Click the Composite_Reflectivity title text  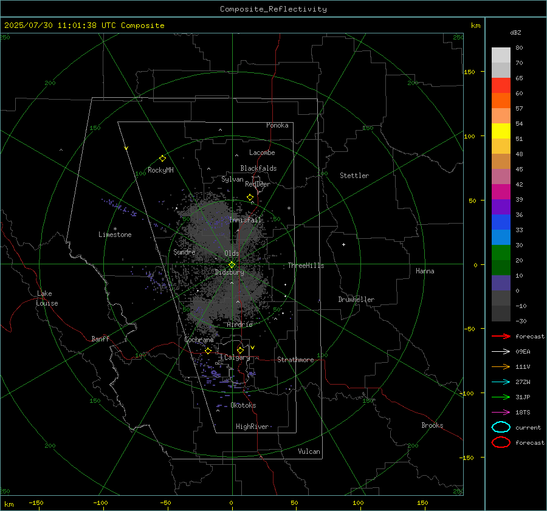tap(273, 9)
